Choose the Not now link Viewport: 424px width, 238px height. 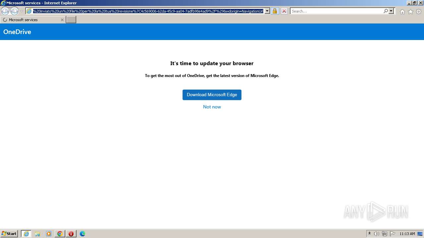[212, 107]
